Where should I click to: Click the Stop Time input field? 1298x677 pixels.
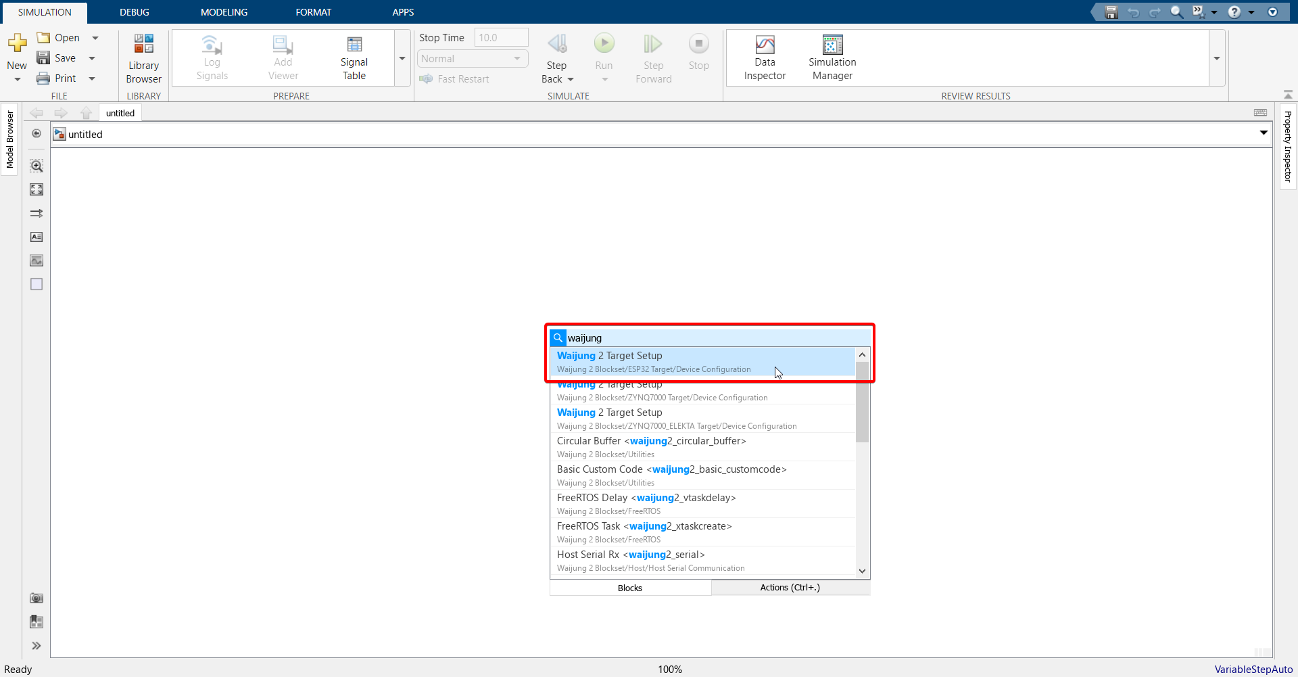[x=501, y=38]
